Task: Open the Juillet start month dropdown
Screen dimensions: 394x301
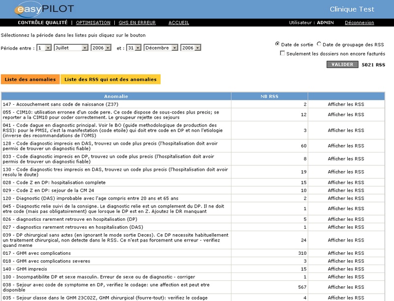Action: click(x=71, y=48)
